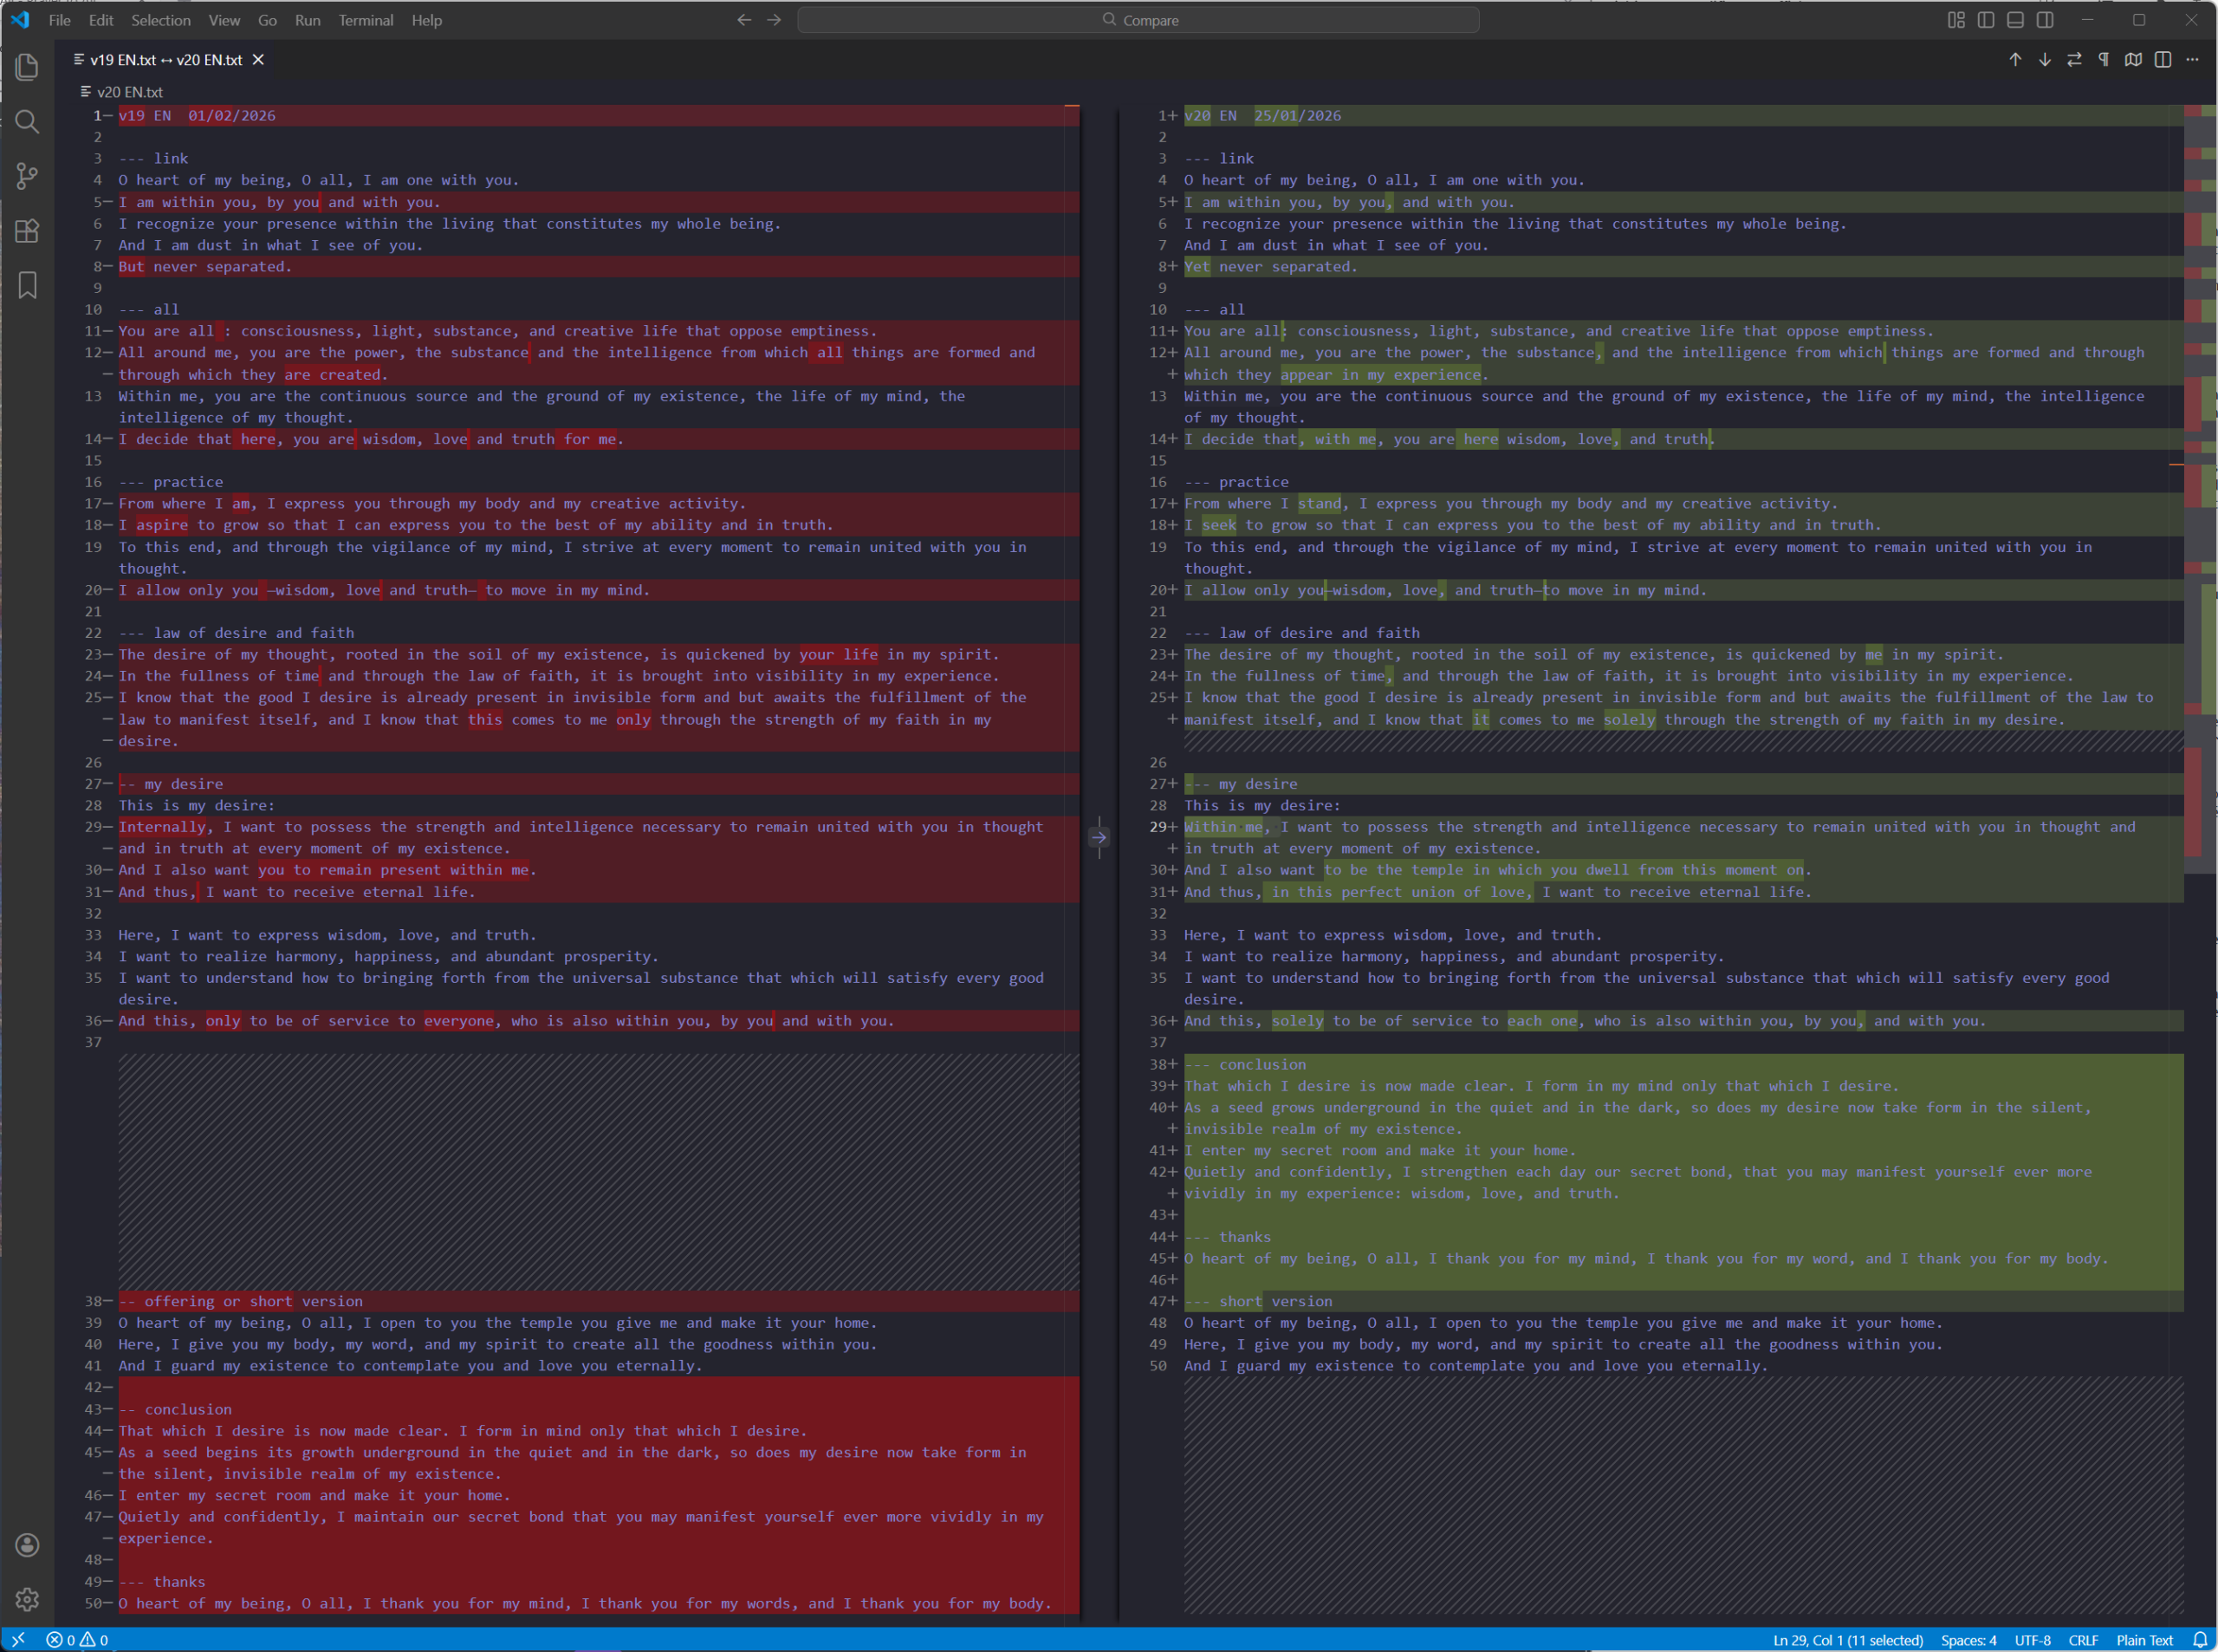Go to previous change arrow
The height and width of the screenshot is (1652, 2218).
pyautogui.click(x=2015, y=60)
